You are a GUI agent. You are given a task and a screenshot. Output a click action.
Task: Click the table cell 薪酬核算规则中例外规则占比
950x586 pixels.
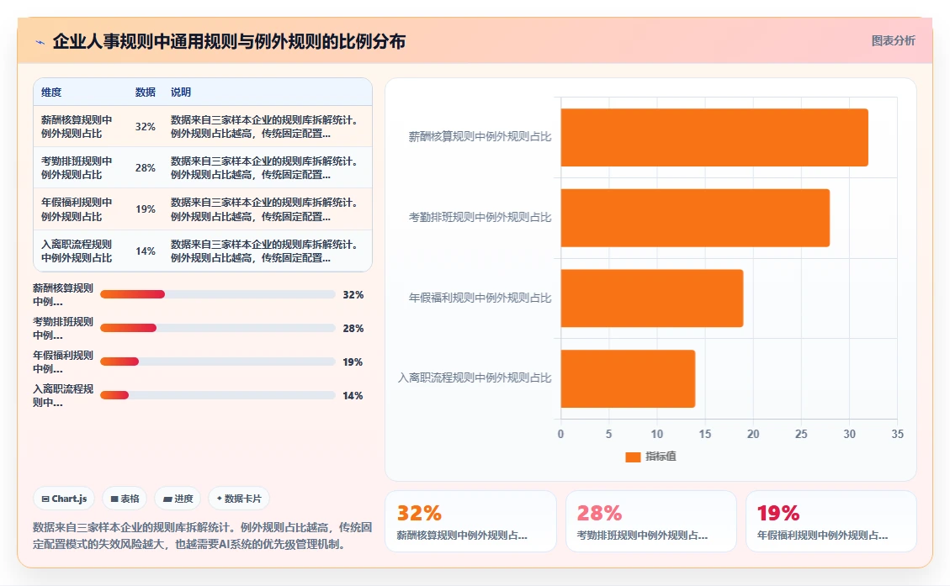point(77,126)
